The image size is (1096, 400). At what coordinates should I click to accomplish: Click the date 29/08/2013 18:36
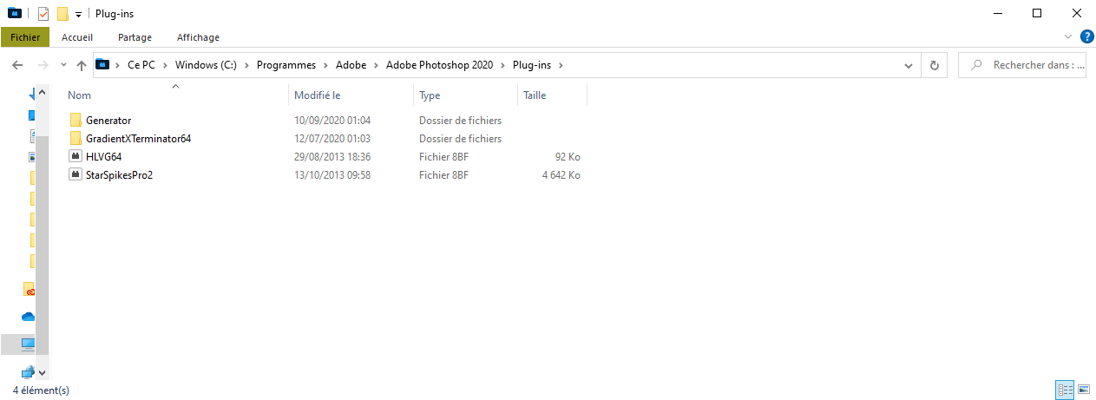[332, 157]
